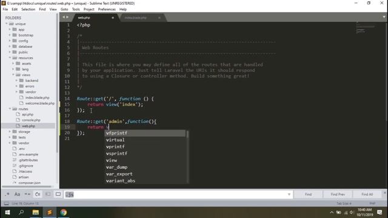The image size is (388, 218).
Task: Expand the storage folder
Action: (10, 132)
